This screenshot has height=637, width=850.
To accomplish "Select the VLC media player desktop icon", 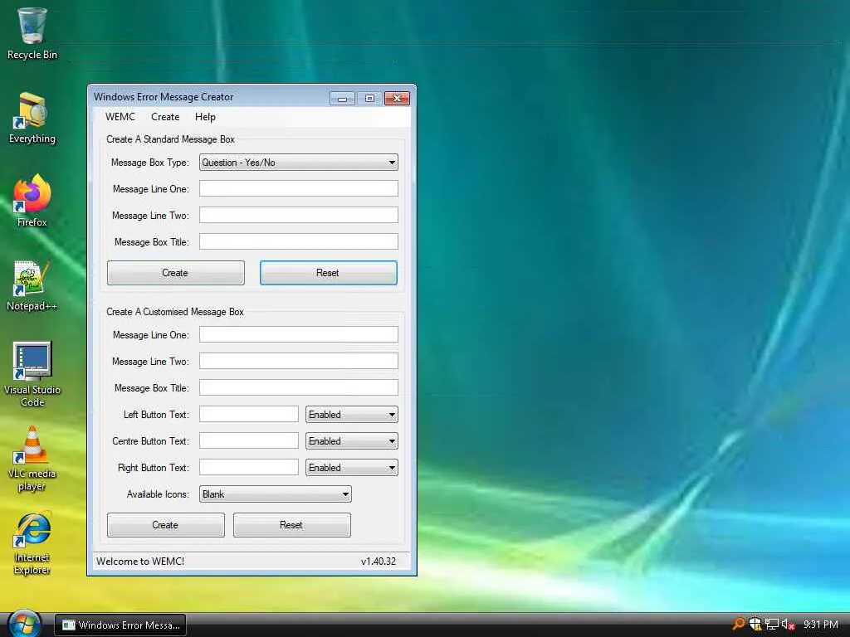I will 32,460.
